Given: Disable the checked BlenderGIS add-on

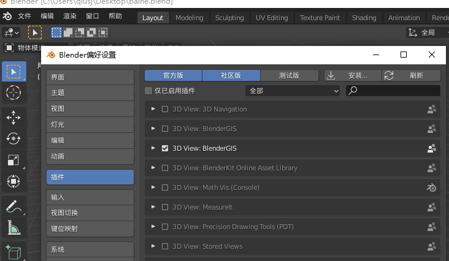Looking at the screenshot, I should tap(164, 148).
